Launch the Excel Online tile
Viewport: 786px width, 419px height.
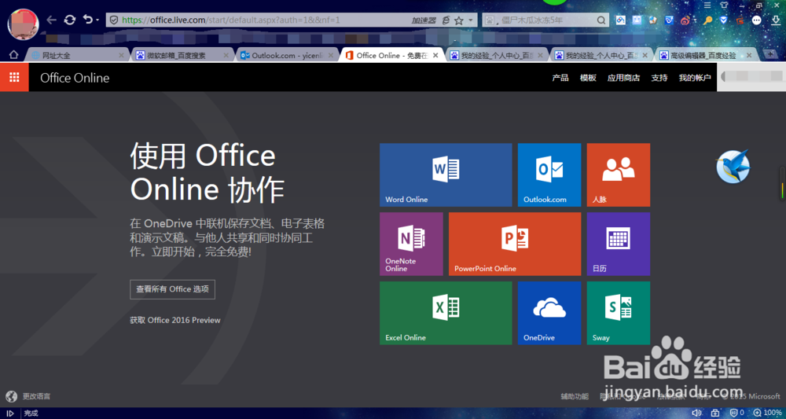click(446, 313)
